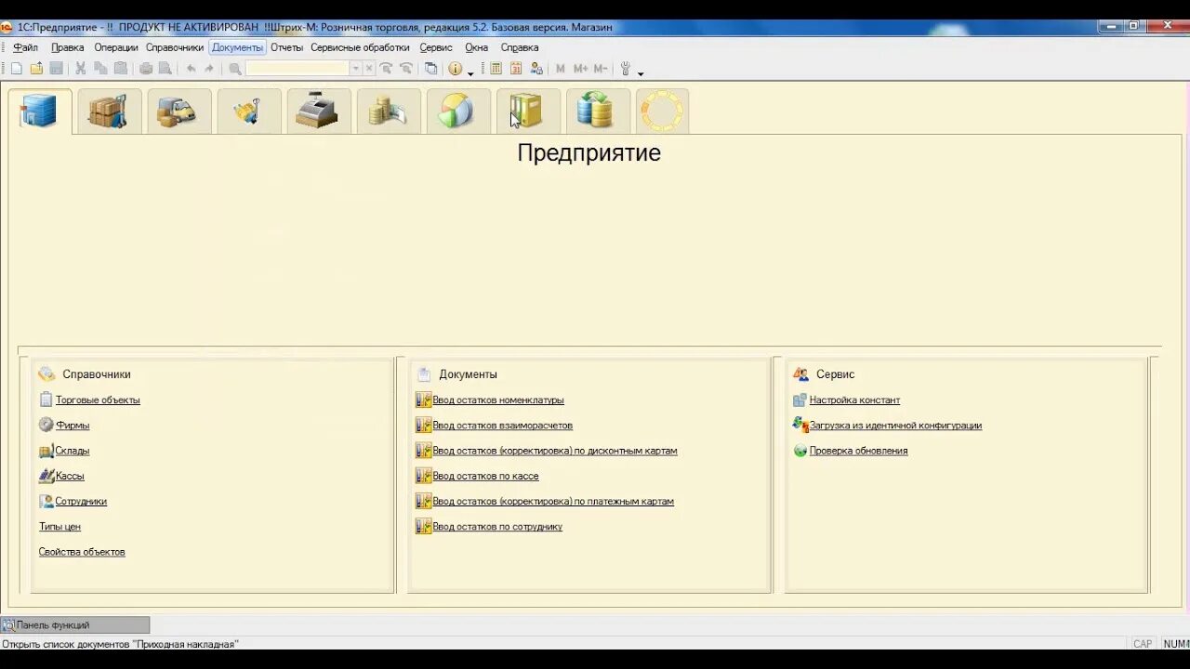Open the Фирмы link
This screenshot has width=1190, height=669.
point(73,426)
